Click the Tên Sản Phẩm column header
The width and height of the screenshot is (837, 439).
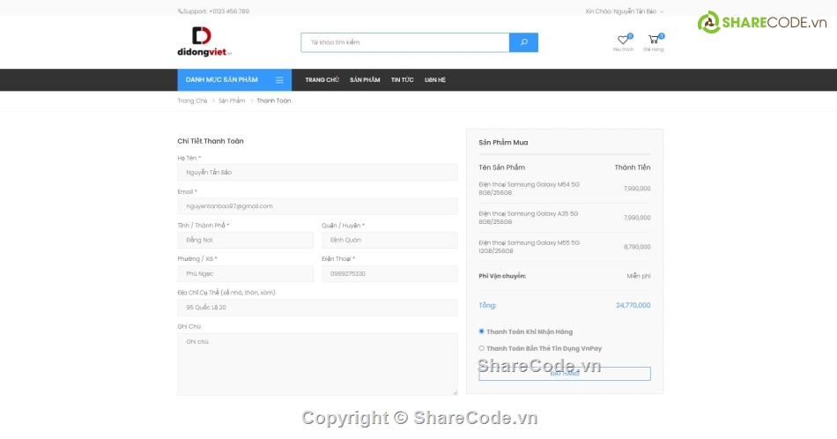click(x=502, y=167)
